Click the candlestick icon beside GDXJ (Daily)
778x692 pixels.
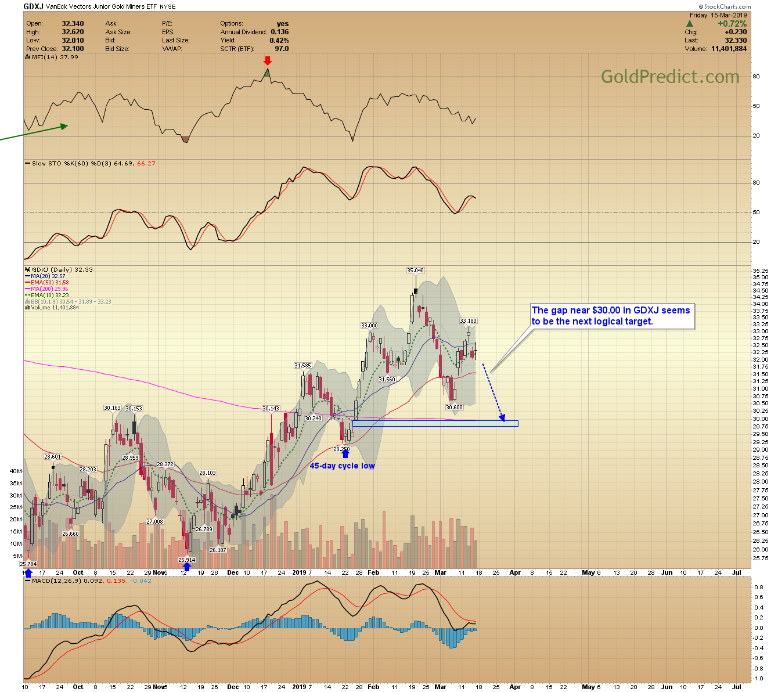tap(27, 270)
